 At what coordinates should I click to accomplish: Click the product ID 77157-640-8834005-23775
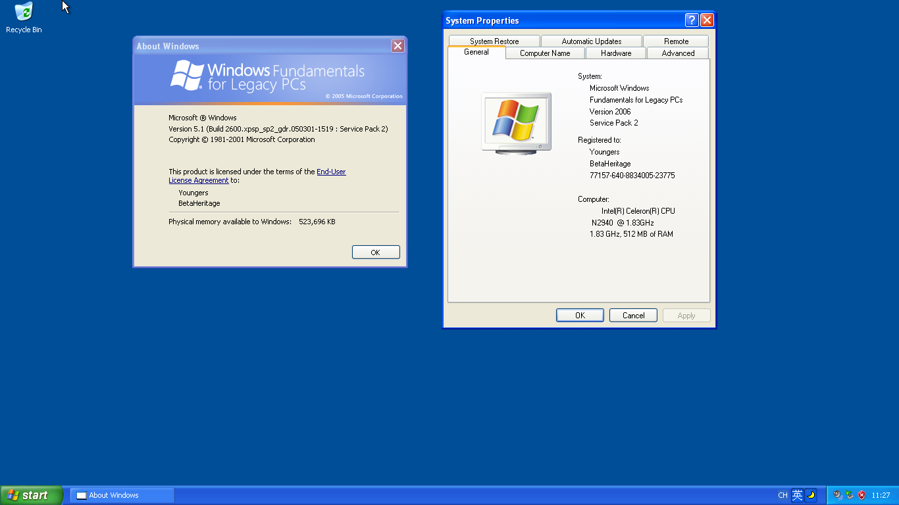coord(632,176)
